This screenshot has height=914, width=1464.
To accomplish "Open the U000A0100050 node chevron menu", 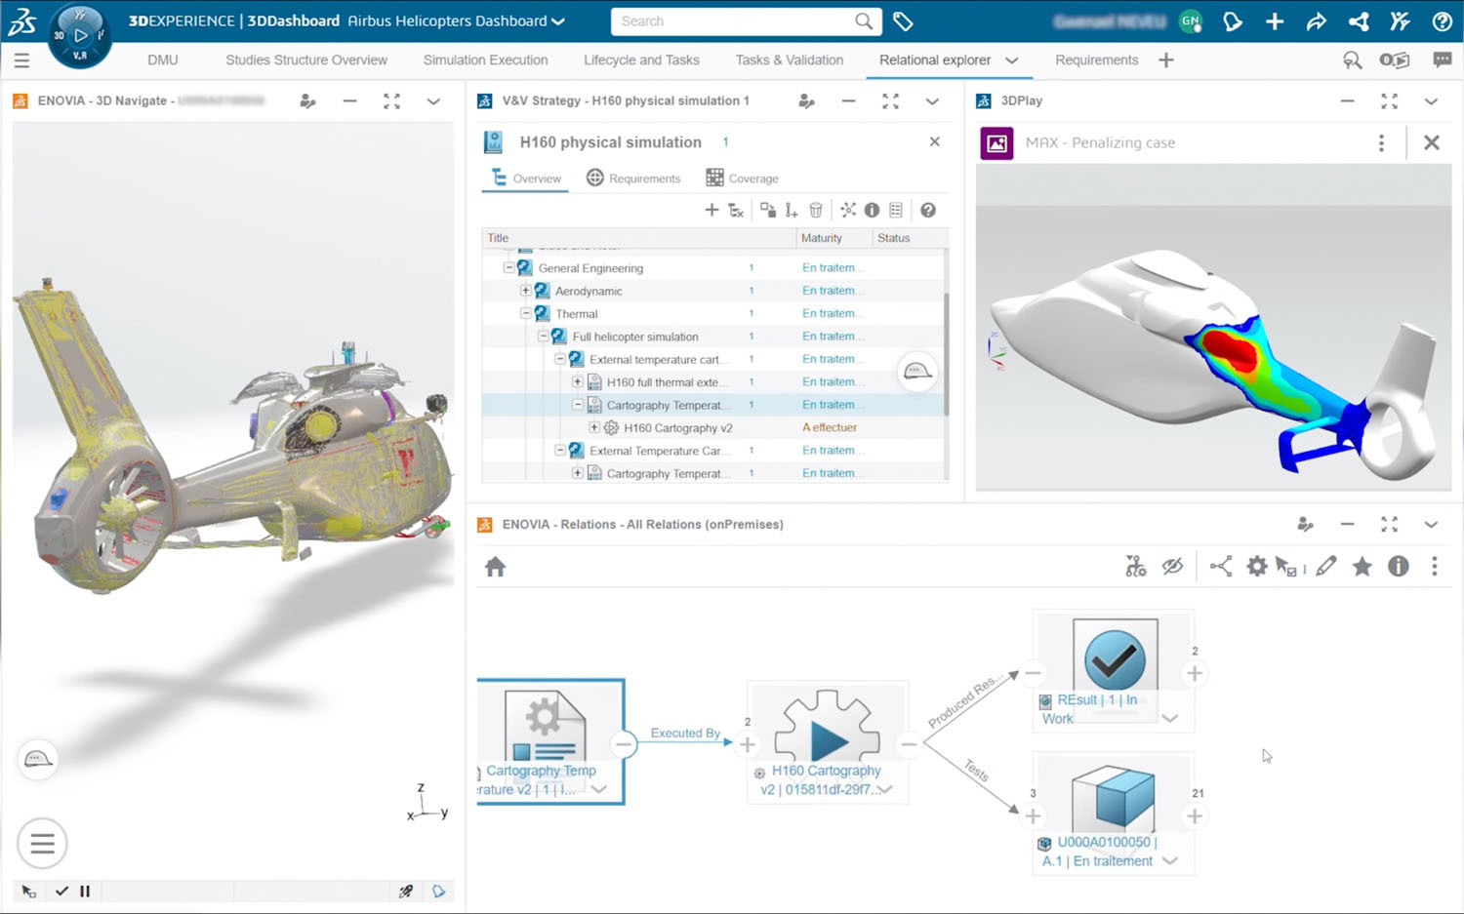I will point(1170,861).
